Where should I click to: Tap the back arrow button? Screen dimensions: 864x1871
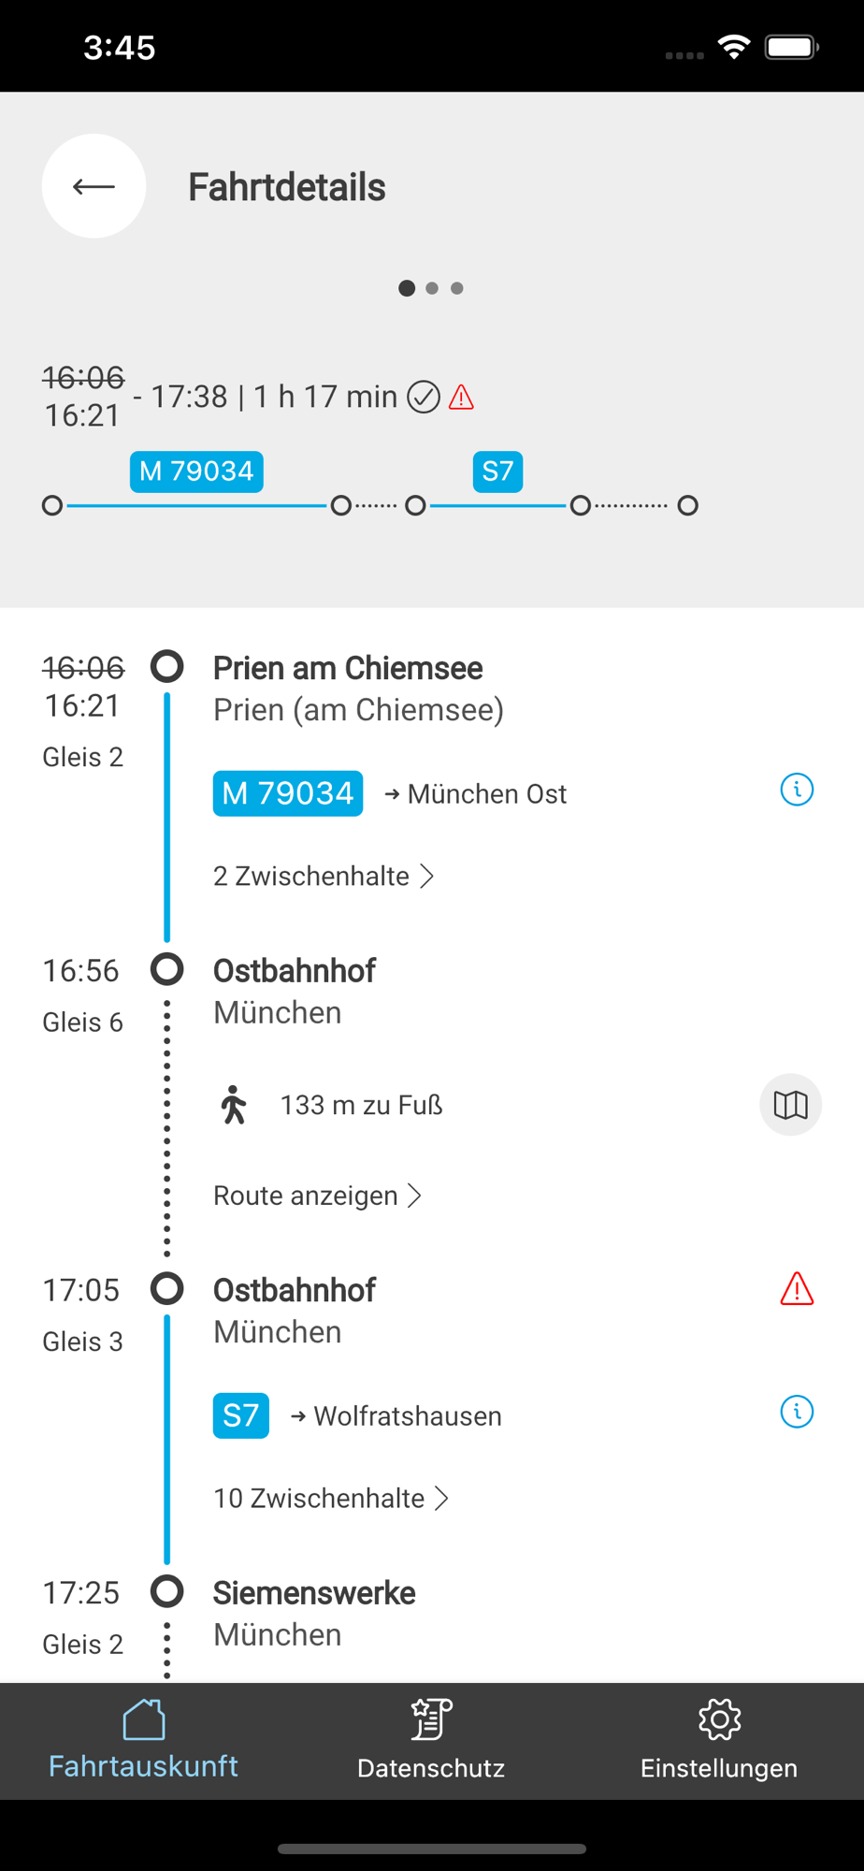tap(94, 186)
